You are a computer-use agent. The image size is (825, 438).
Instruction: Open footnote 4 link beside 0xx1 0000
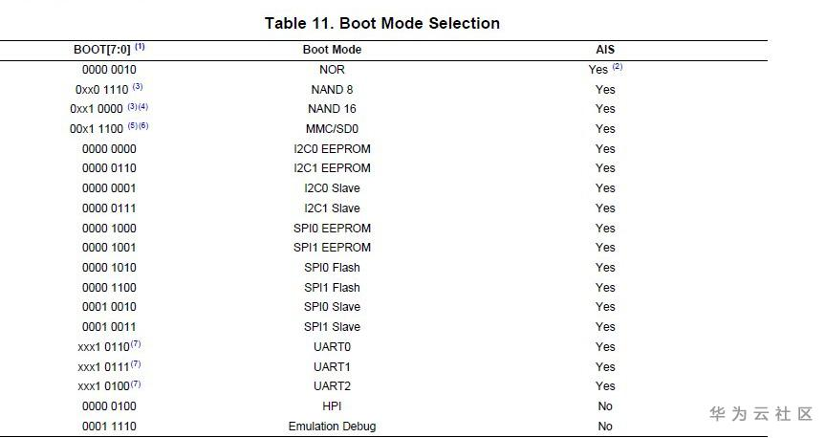(x=144, y=106)
